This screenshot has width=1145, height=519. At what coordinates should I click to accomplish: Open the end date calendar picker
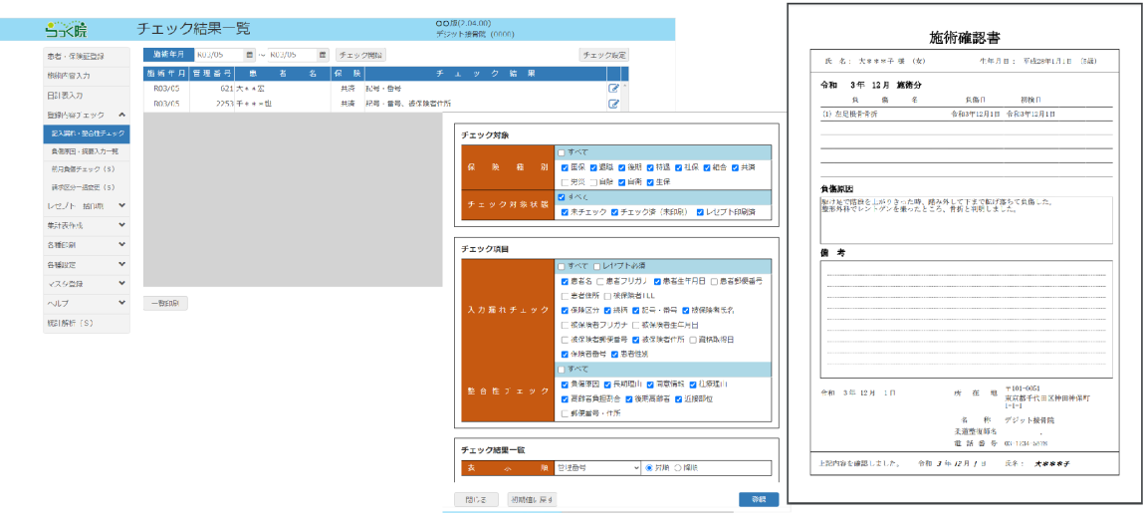point(323,55)
